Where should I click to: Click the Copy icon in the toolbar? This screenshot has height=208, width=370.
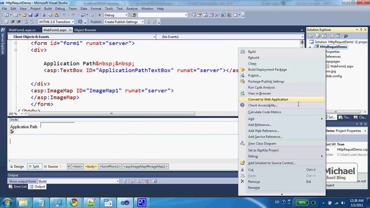50,15
